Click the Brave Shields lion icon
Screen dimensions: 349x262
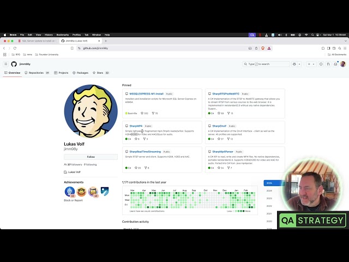click(x=262, y=48)
